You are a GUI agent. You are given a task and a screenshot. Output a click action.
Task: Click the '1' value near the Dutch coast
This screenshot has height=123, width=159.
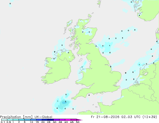tap(139, 65)
